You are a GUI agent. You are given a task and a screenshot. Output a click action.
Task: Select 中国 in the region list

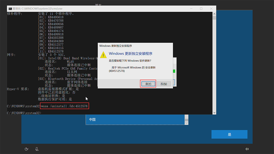coord(135,120)
